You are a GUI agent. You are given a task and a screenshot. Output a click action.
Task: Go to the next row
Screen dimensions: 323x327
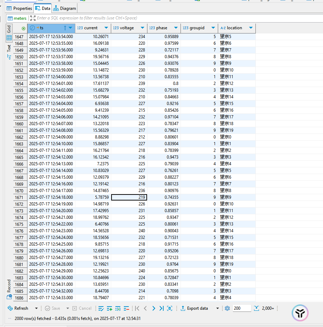click(153, 308)
